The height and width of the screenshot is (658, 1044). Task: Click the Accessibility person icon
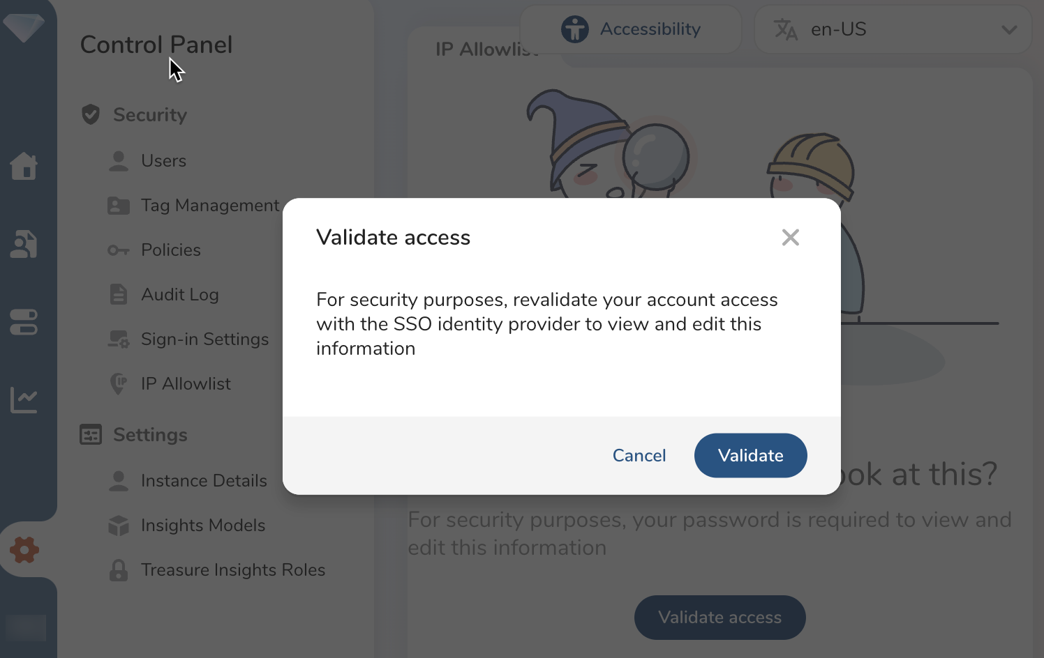pyautogui.click(x=575, y=29)
